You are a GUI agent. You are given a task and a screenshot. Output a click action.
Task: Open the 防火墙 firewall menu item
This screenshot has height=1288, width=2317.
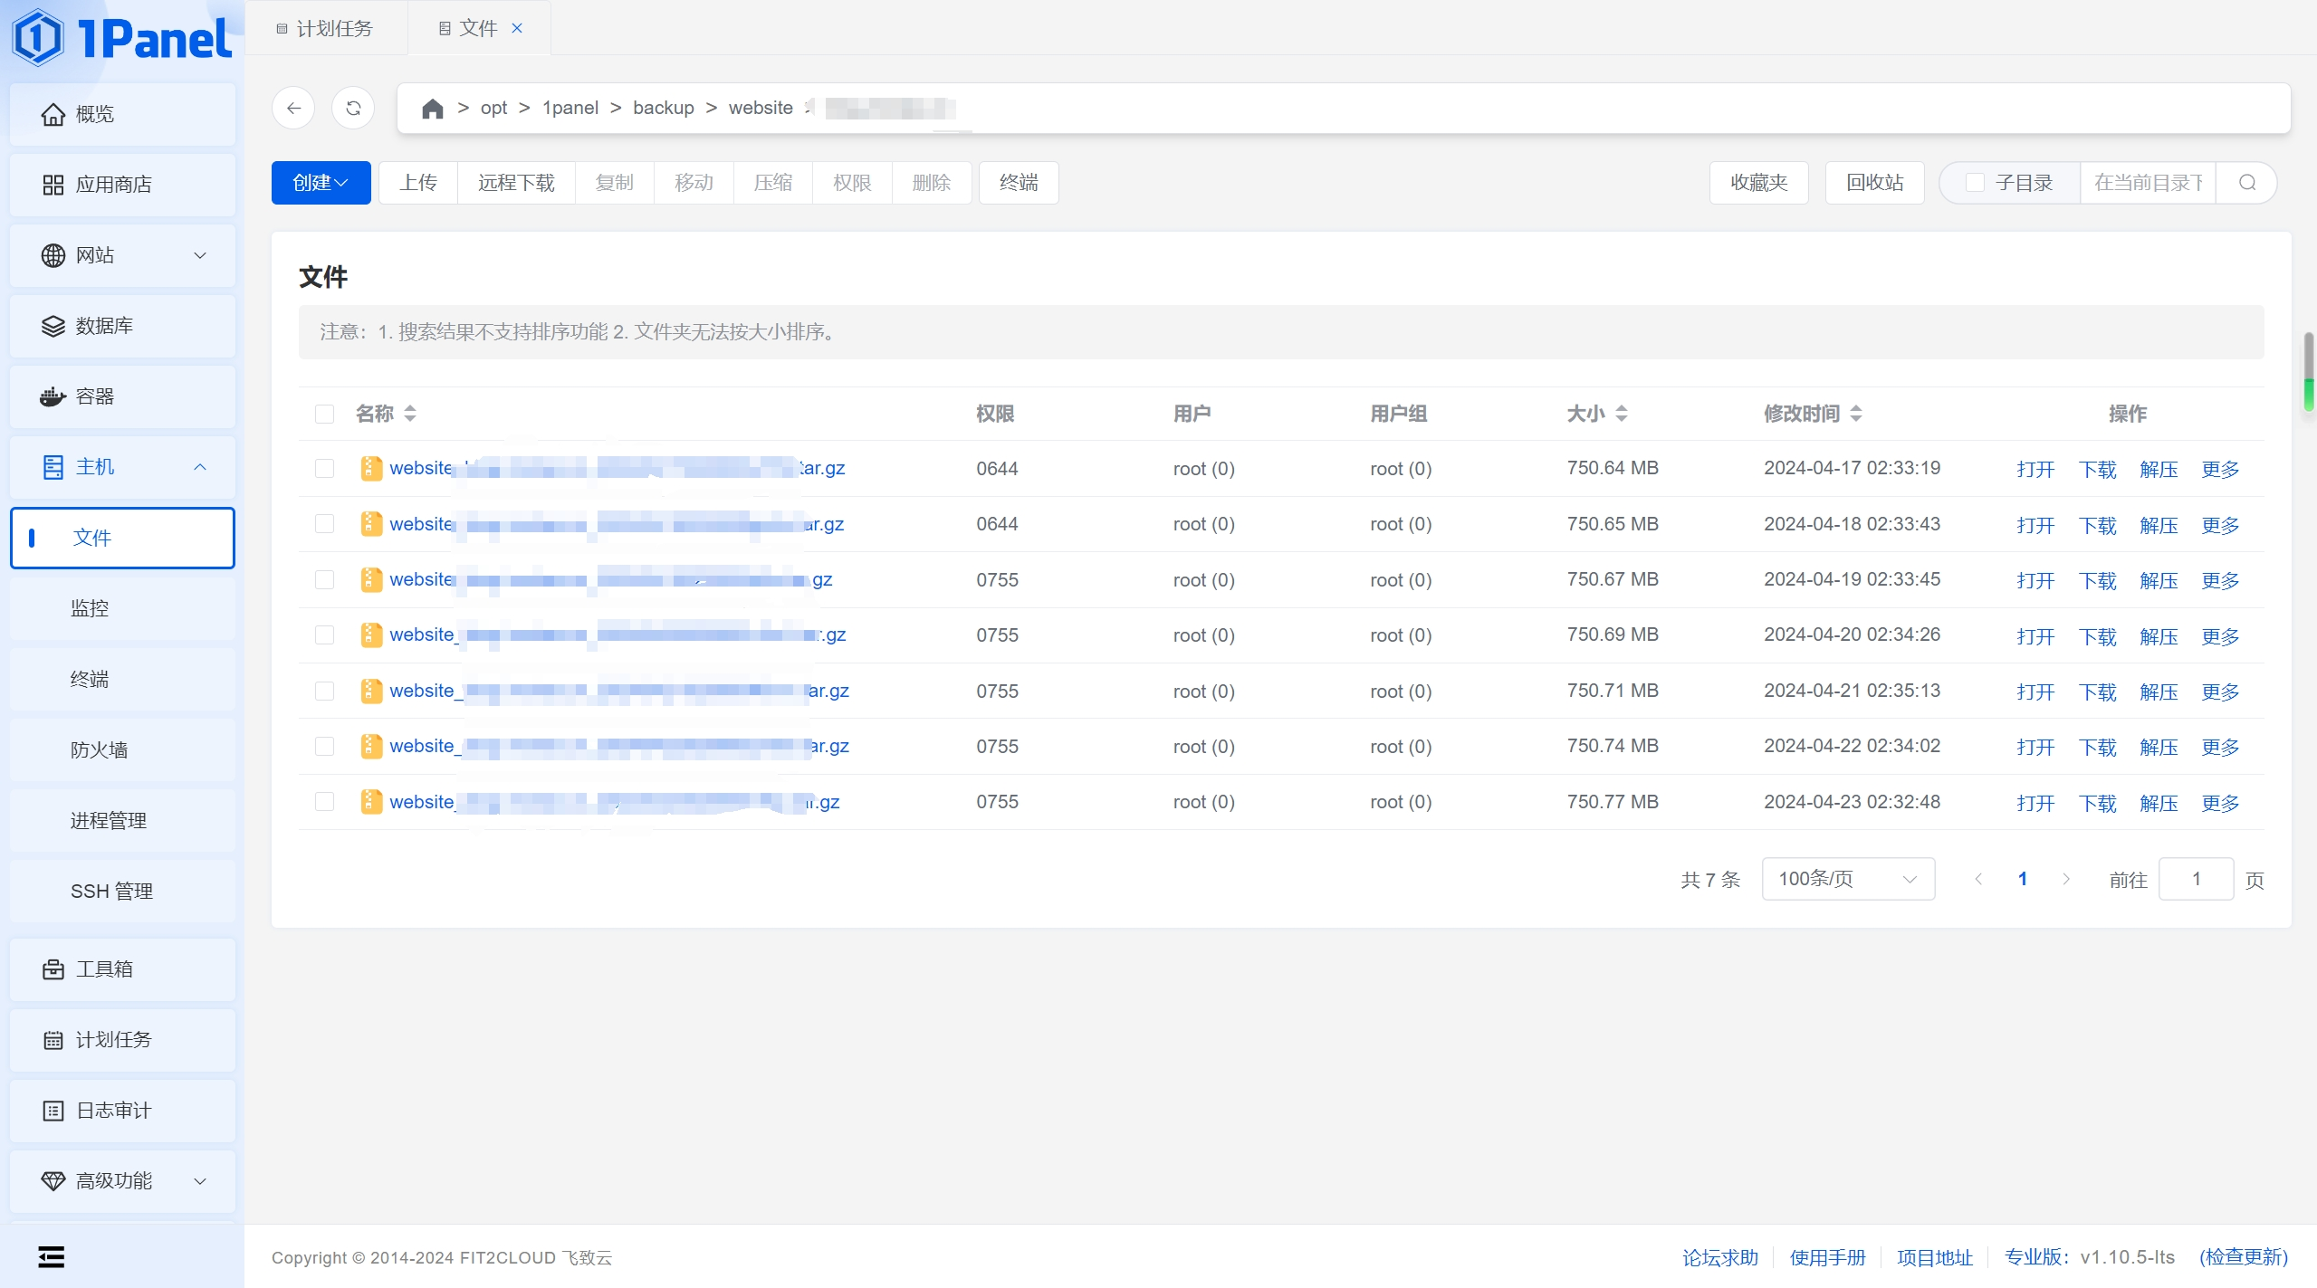click(100, 749)
